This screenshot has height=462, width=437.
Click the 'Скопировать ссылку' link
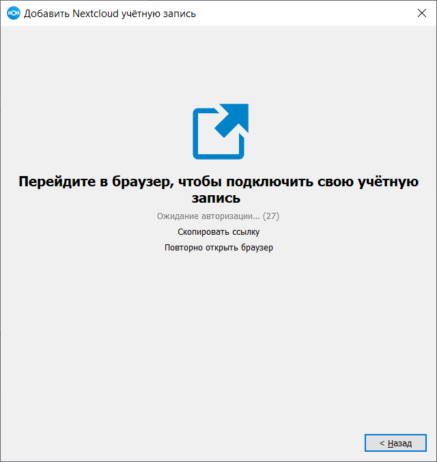coord(218,232)
